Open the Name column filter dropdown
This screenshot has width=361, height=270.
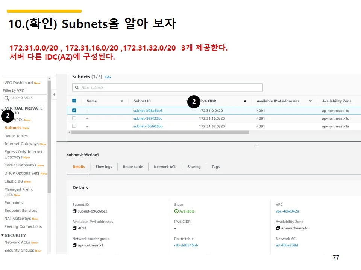[122, 101]
